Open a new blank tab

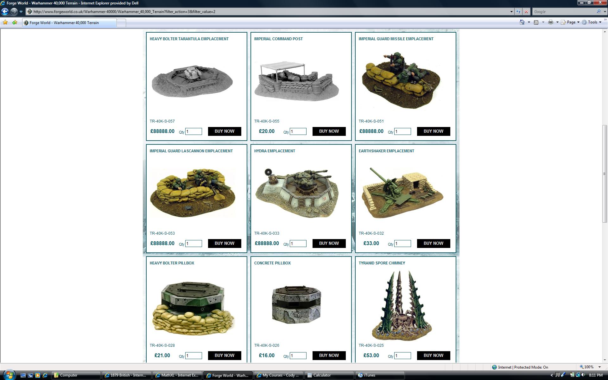click(x=121, y=23)
